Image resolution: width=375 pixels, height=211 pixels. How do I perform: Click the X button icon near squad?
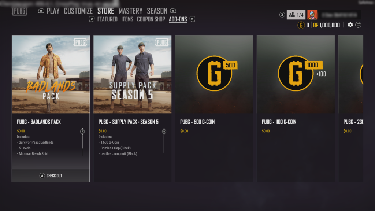[x=282, y=15]
